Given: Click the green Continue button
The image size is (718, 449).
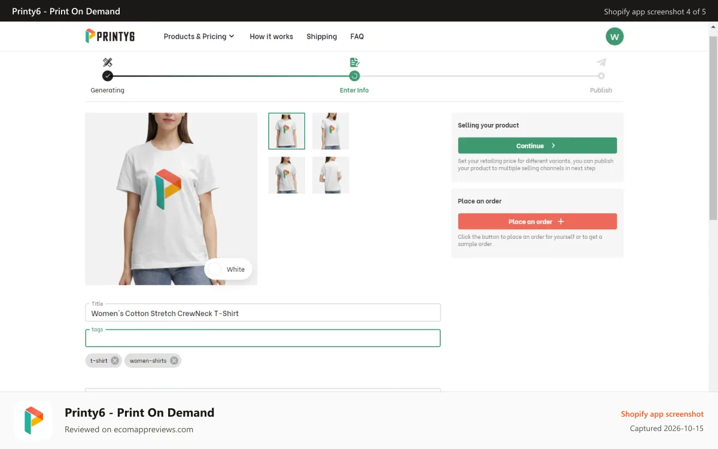Looking at the screenshot, I should [537, 145].
